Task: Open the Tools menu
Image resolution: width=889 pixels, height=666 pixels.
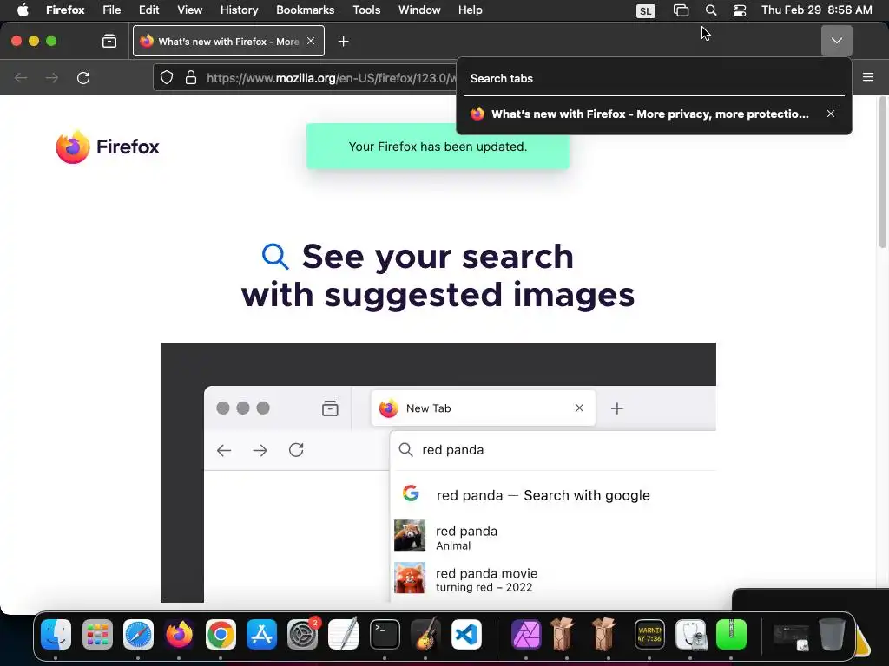Action: 366,10
